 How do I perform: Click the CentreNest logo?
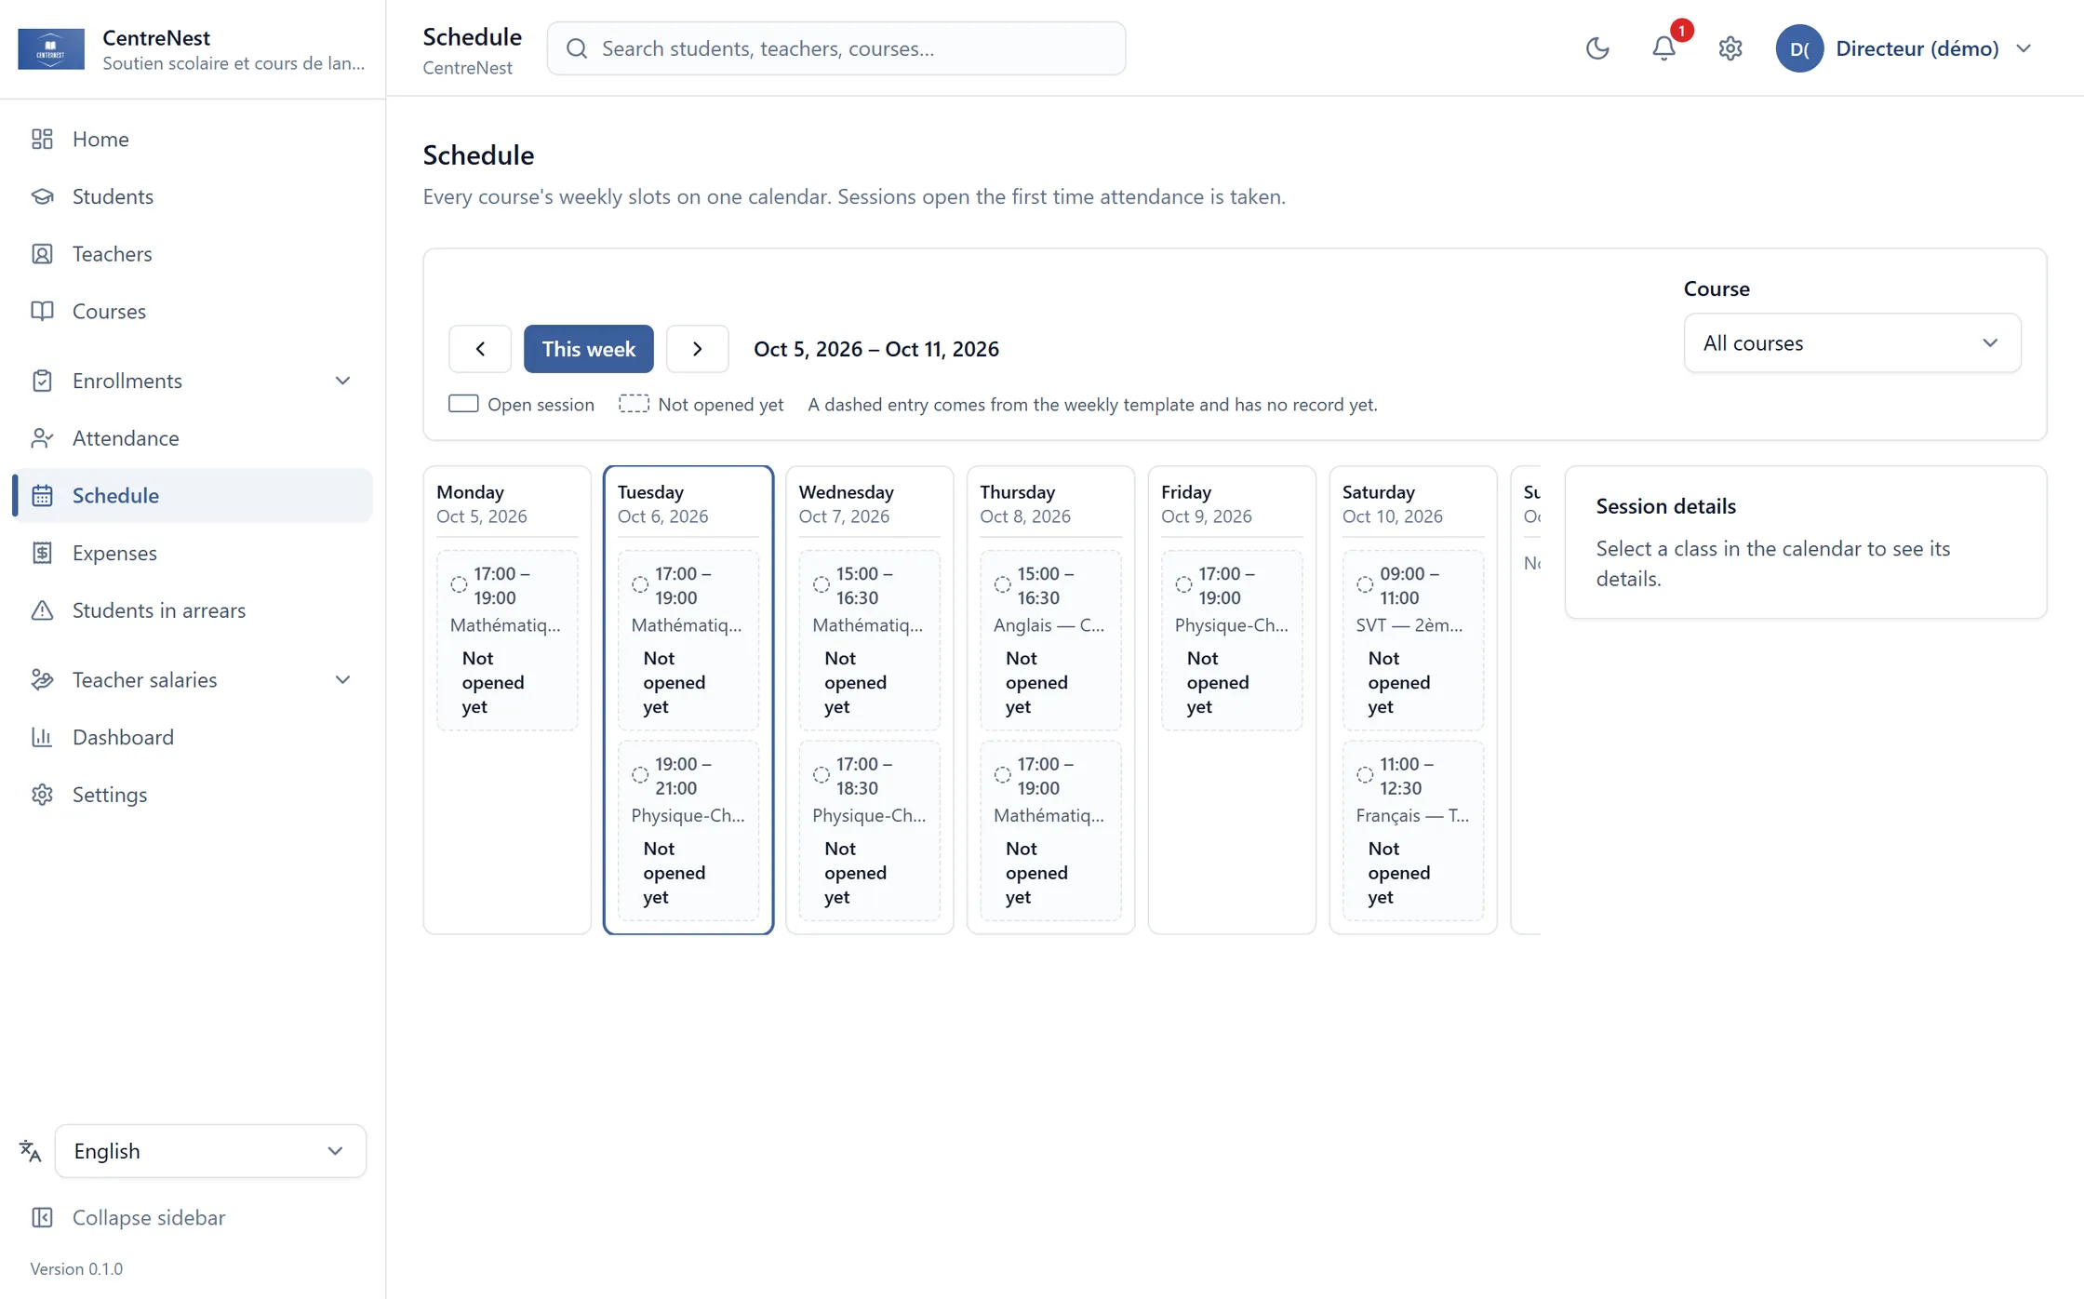coord(51,49)
